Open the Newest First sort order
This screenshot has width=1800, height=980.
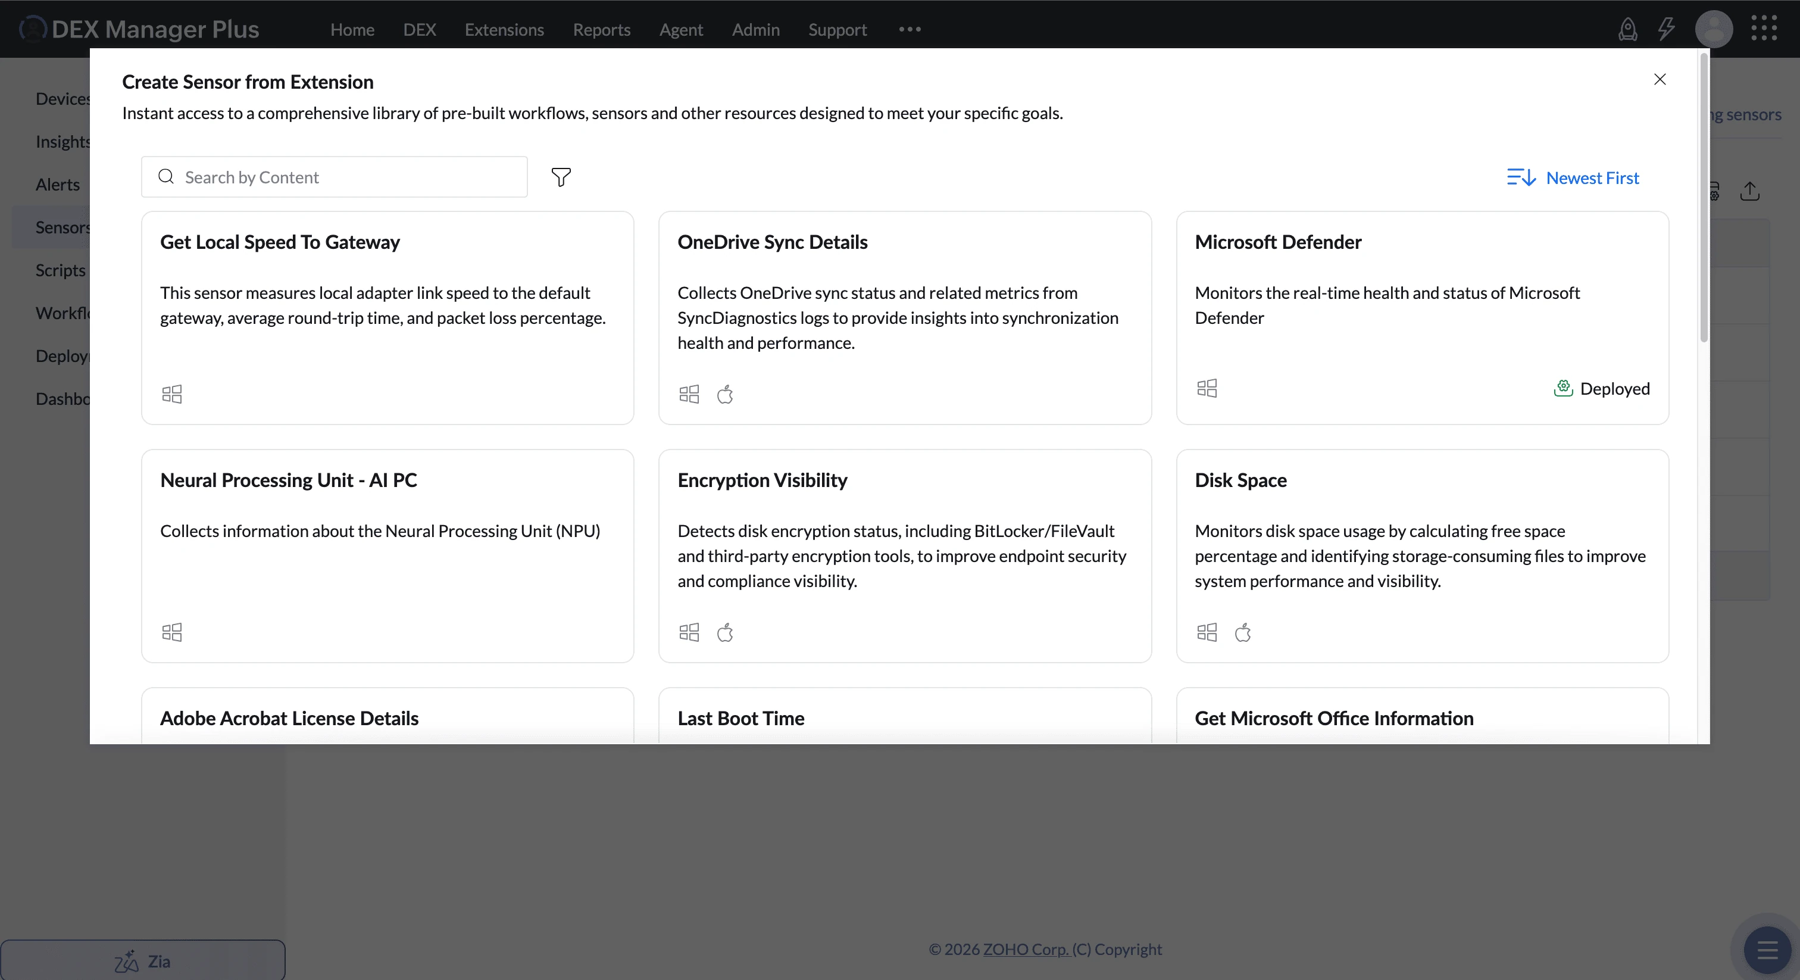[x=1572, y=177]
